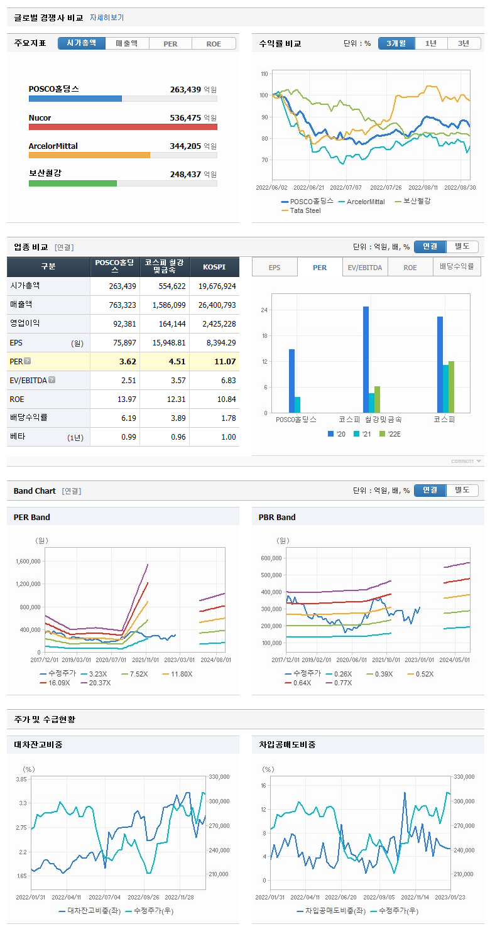Select the 영업이익 table row label

[x=25, y=323]
